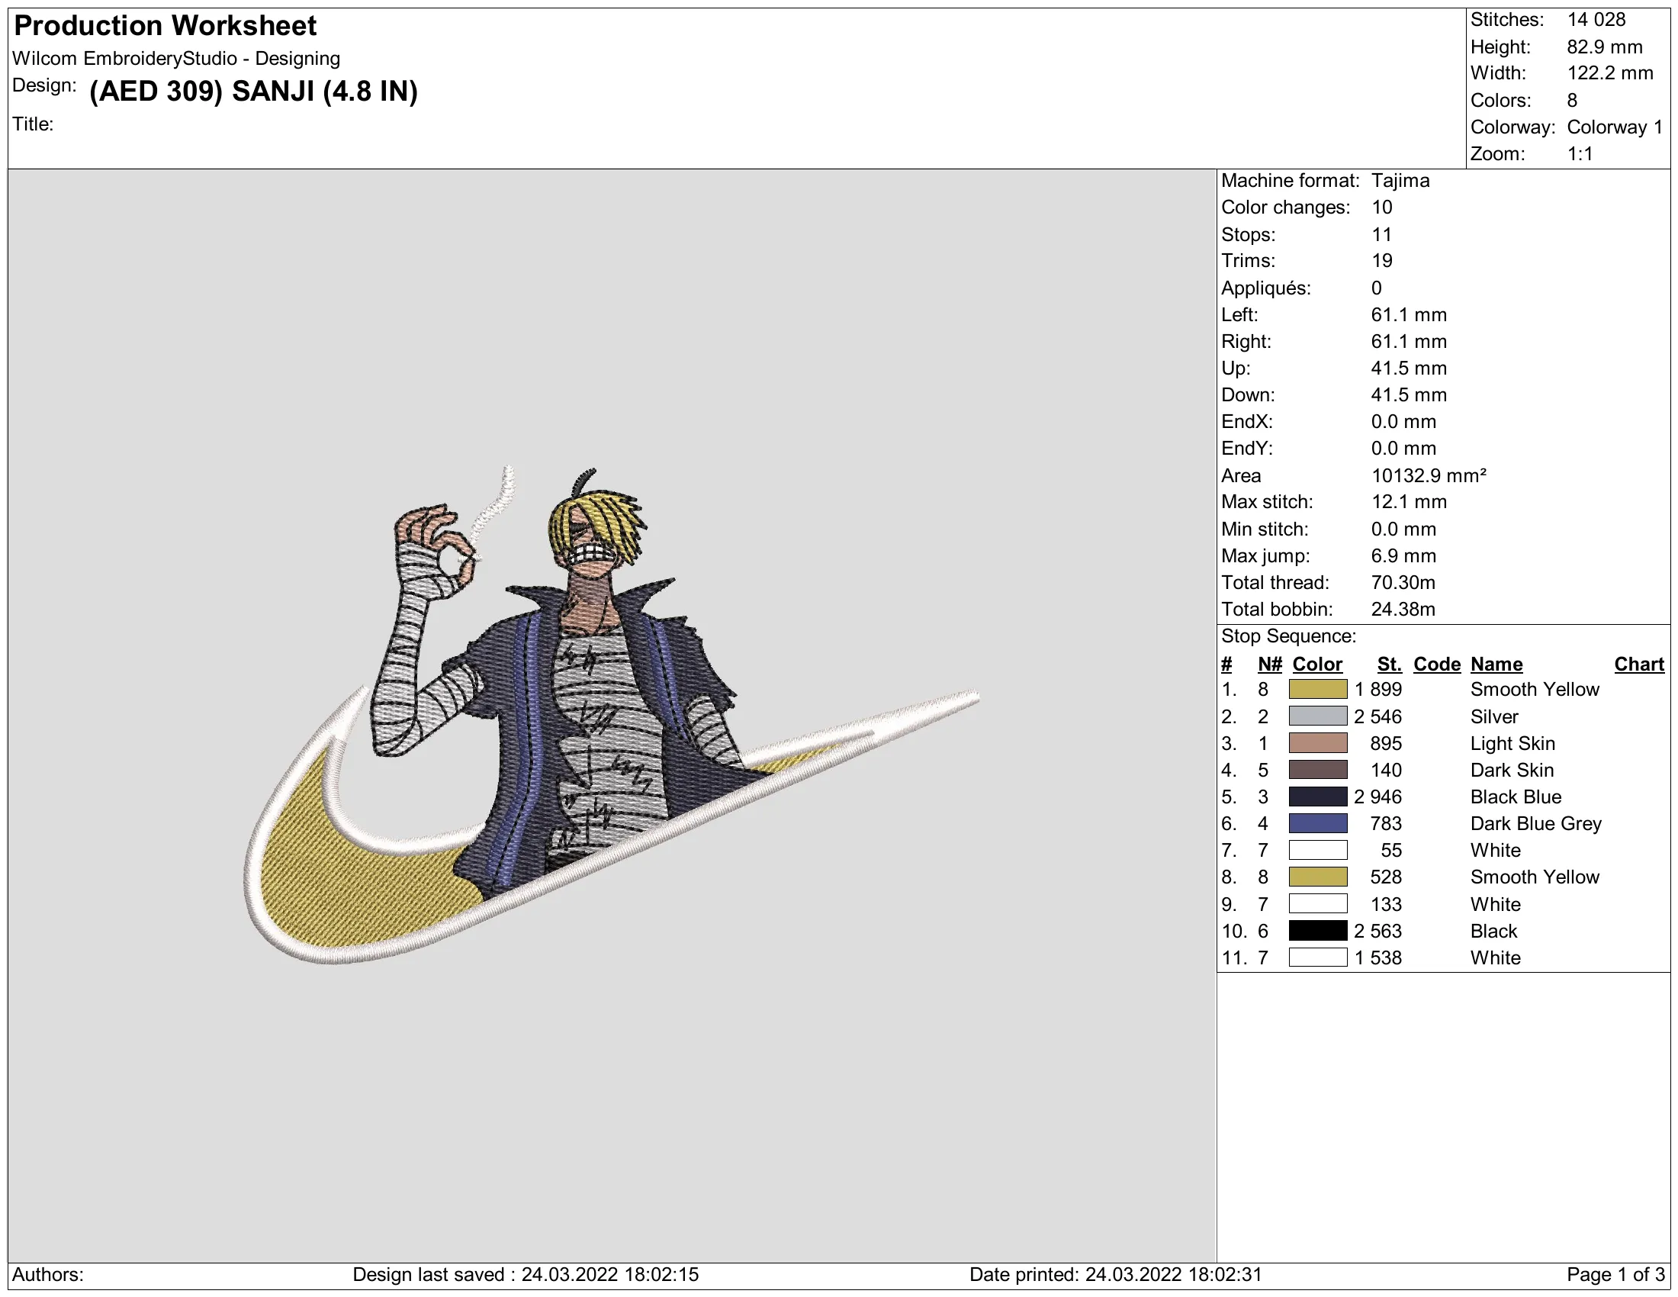Screen dimensions: 1678x1297
Task: Click the Black Blue color swatch
Action: click(x=1318, y=797)
